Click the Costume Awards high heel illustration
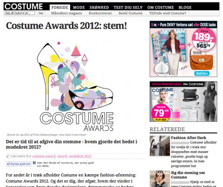Viewport: 223px width, 187px height. tap(75, 77)
